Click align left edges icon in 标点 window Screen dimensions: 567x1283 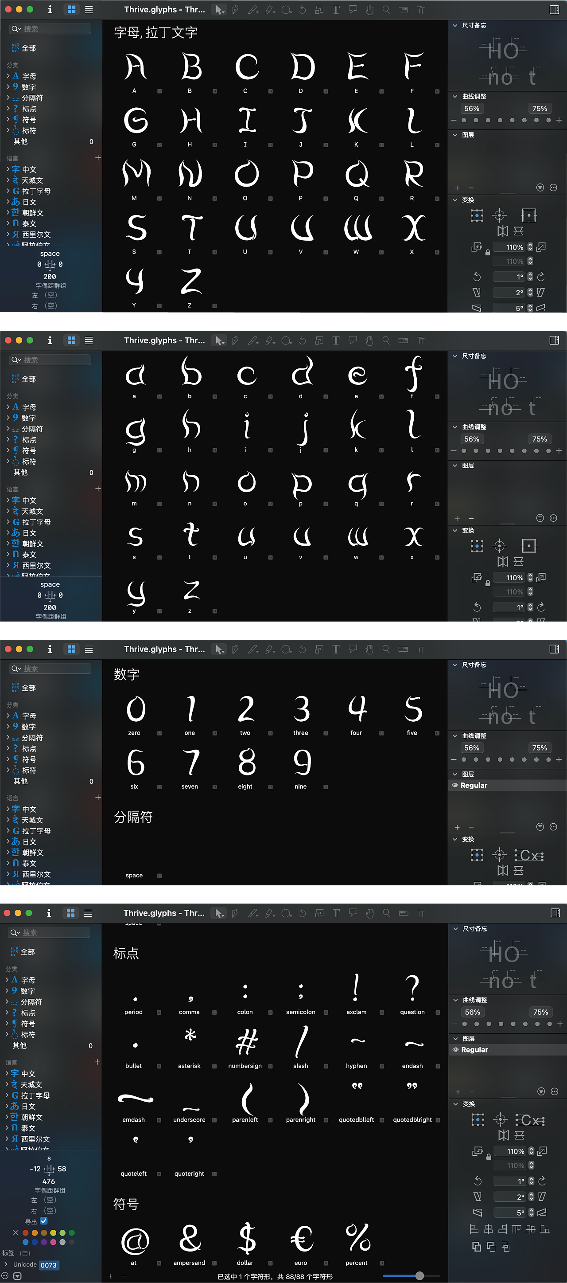(x=474, y=1229)
